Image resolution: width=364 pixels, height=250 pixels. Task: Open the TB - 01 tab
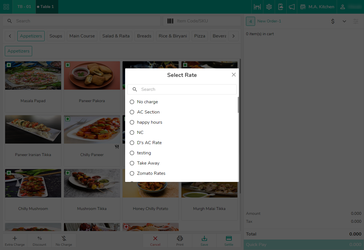pyautogui.click(x=24, y=7)
